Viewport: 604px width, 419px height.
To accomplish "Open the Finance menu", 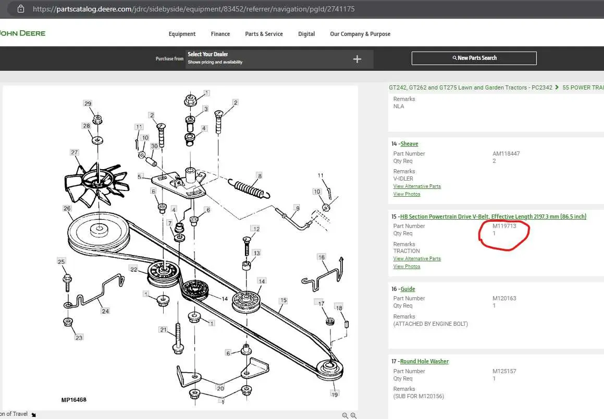I will [x=220, y=34].
